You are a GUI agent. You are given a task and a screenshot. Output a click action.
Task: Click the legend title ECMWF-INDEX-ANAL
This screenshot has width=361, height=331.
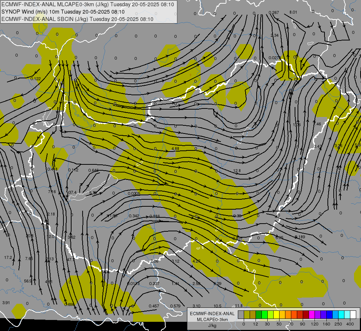(212, 314)
